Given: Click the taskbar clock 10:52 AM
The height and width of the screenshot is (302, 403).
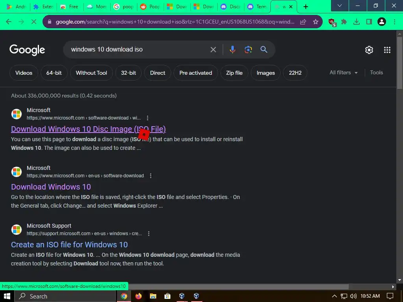Looking at the screenshot, I should point(370,296).
